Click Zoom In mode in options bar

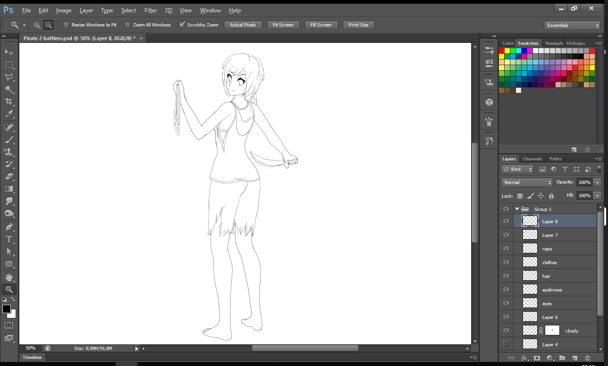[37, 25]
